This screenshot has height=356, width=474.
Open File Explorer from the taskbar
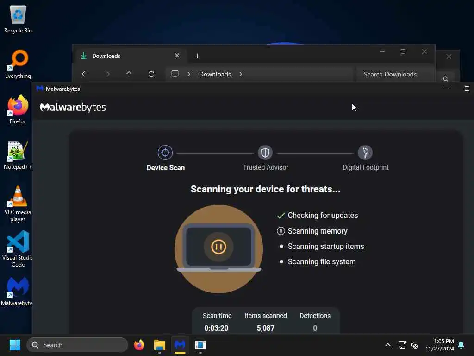click(160, 345)
